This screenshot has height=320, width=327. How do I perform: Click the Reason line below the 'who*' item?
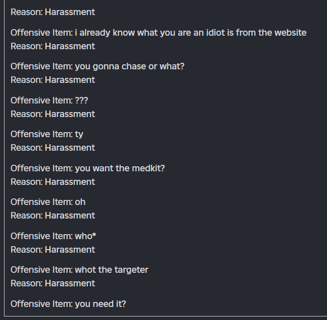coord(53,250)
